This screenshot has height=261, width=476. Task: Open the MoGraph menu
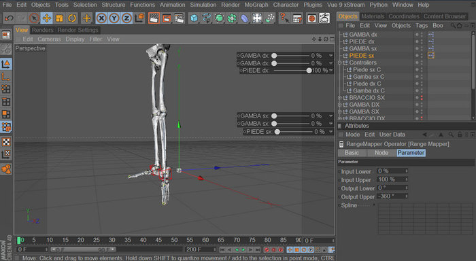tap(256, 5)
